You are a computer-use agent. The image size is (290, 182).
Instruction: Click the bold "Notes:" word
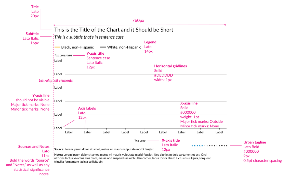tap(59, 155)
